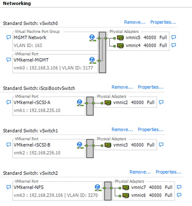This screenshot has width=192, height=206.
Task: Click the vmnic2 adapter card icon
Action: pyautogui.click(x=108, y=103)
